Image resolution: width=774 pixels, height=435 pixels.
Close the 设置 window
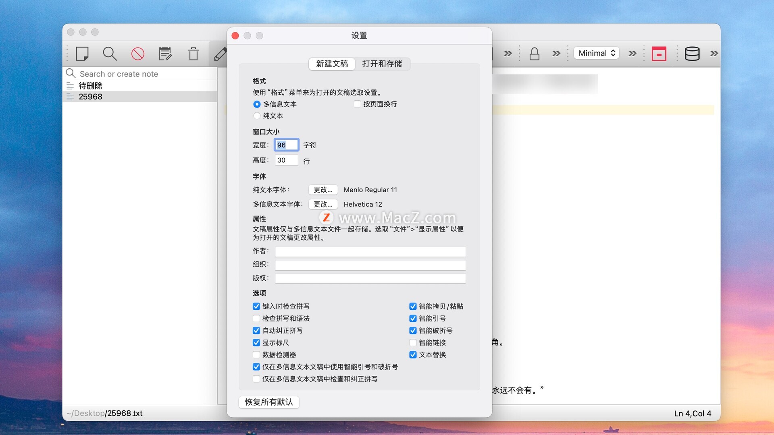tap(235, 36)
